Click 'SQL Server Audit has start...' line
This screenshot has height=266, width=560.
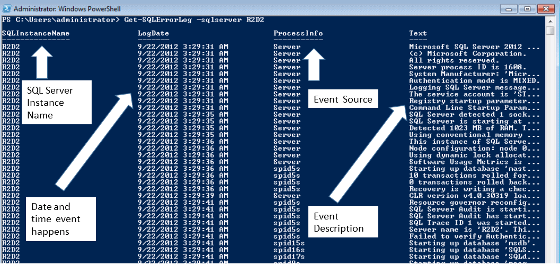[x=474, y=216]
